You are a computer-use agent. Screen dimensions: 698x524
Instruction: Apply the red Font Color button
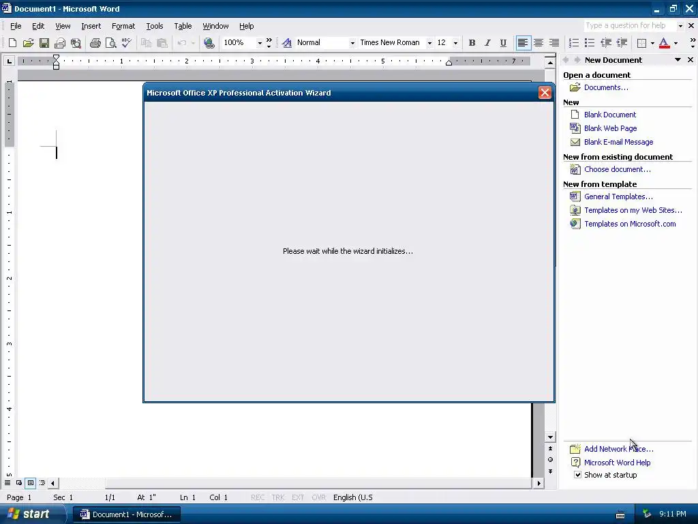664,43
